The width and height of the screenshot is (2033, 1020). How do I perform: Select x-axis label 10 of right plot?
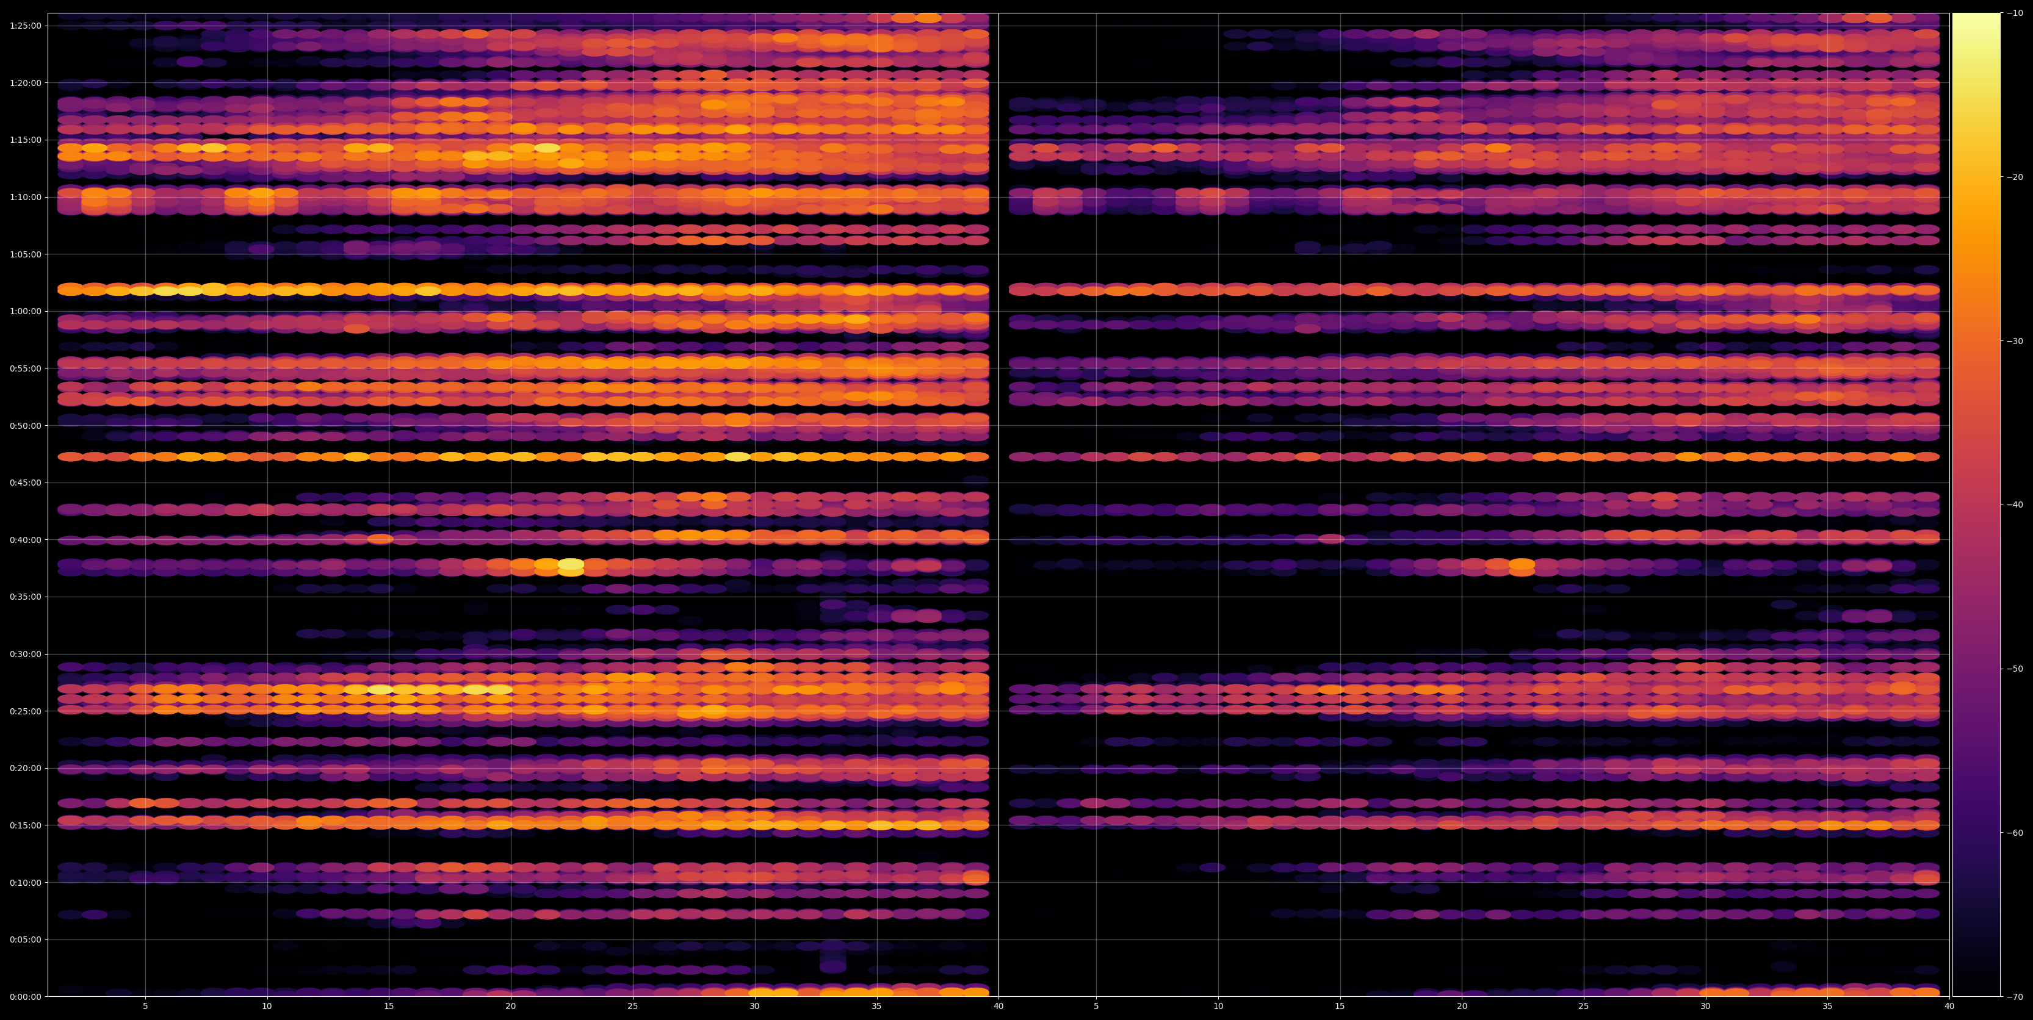[1219, 1007]
